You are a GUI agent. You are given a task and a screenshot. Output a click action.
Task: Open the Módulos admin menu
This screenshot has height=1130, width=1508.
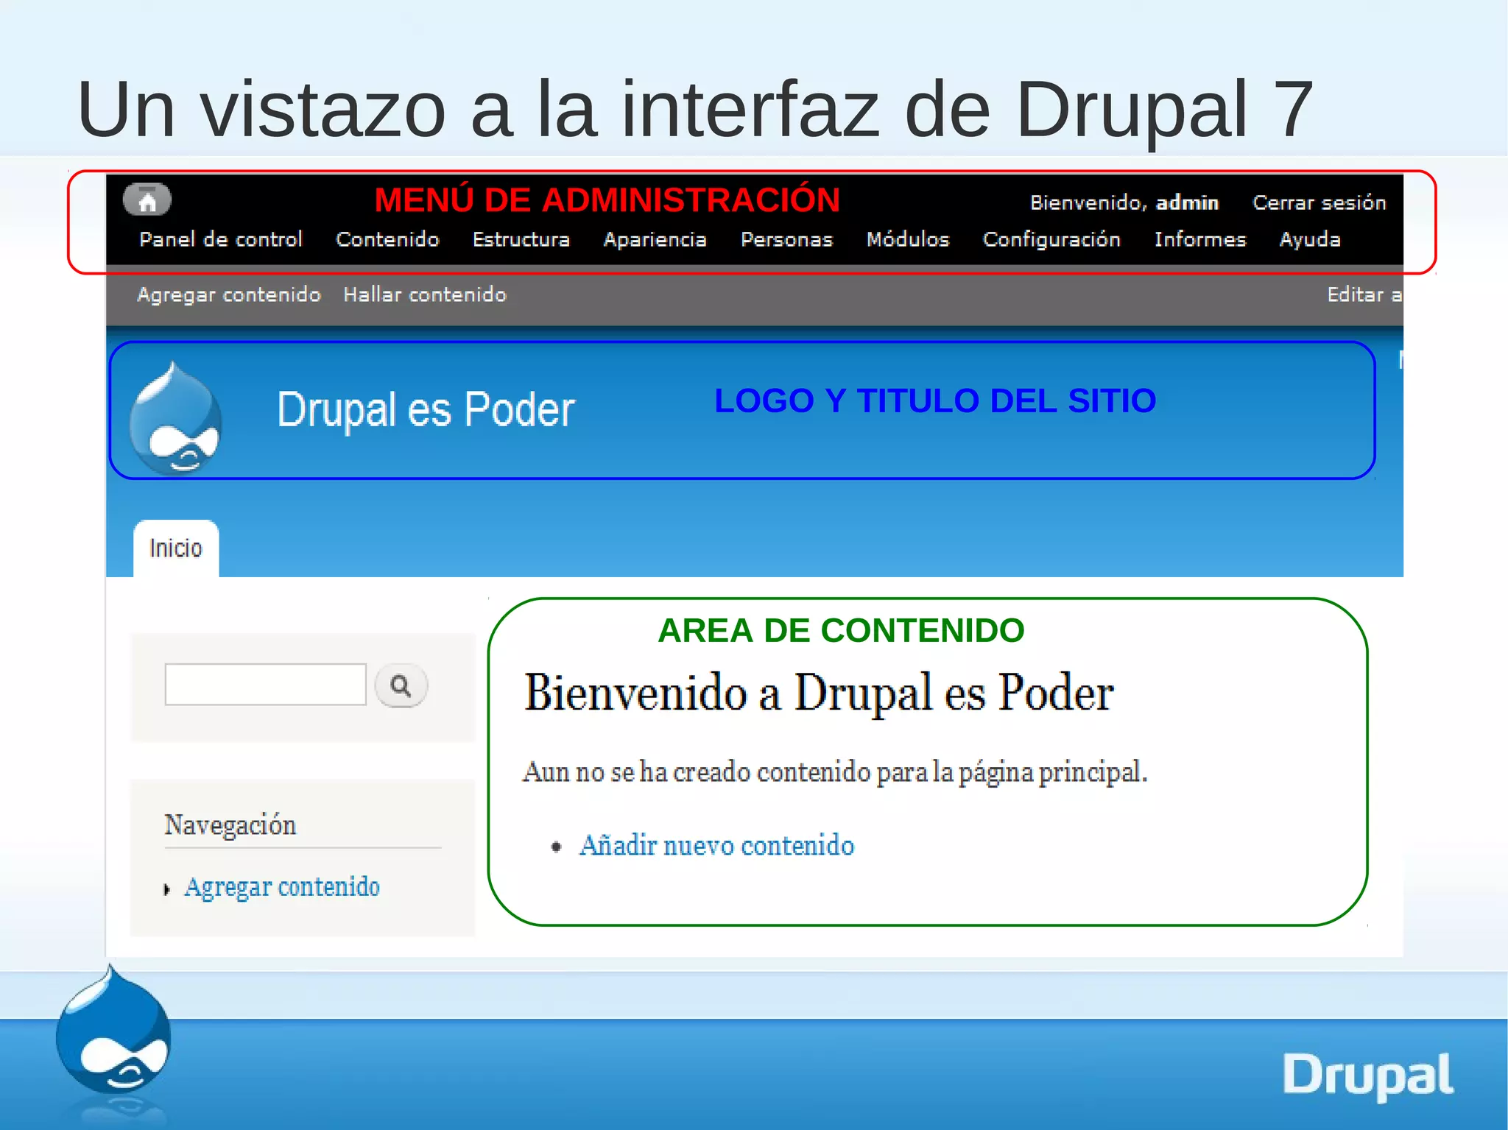click(x=908, y=239)
